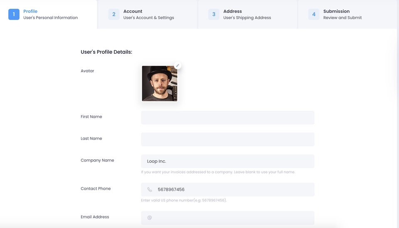This screenshot has height=228, width=399.
Task: Click the phone icon in Contact Phone
Action: pos(150,190)
